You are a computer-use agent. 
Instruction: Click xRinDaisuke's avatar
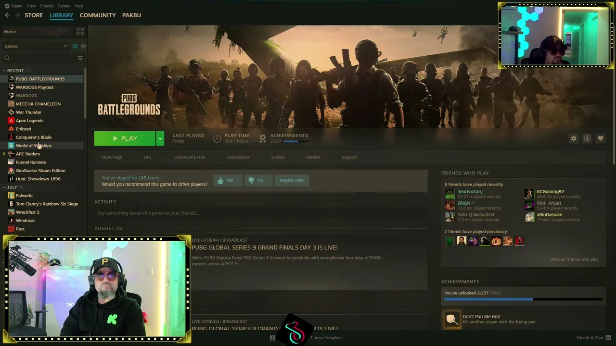point(529,217)
